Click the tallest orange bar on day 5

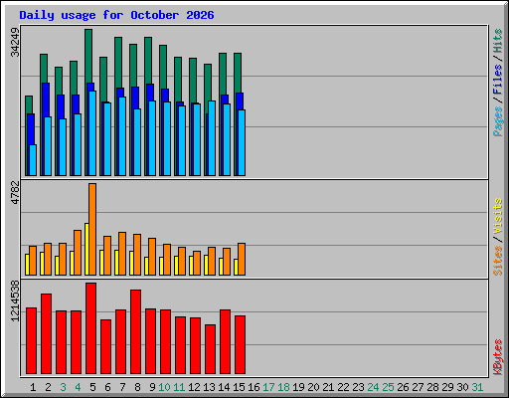tap(92, 229)
